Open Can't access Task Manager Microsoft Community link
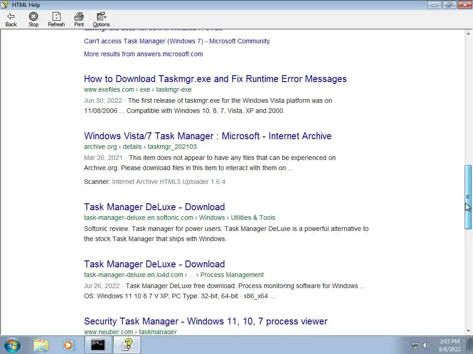The image size is (473, 354). click(177, 41)
